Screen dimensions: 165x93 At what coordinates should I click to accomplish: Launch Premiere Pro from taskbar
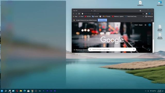point(47,91)
